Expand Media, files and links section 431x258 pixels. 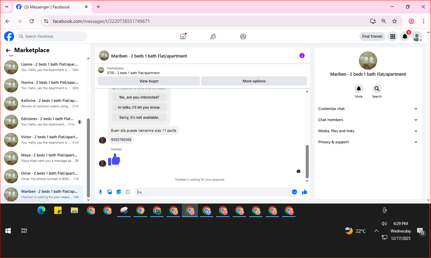[x=368, y=131]
